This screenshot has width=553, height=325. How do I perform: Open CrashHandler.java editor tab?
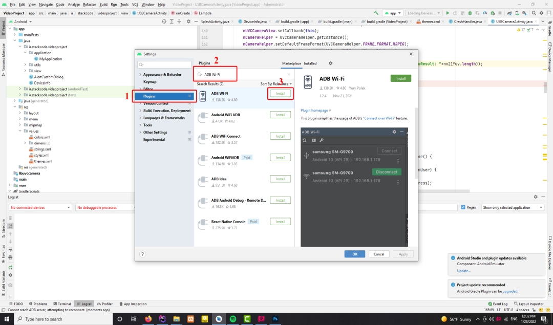467,21
